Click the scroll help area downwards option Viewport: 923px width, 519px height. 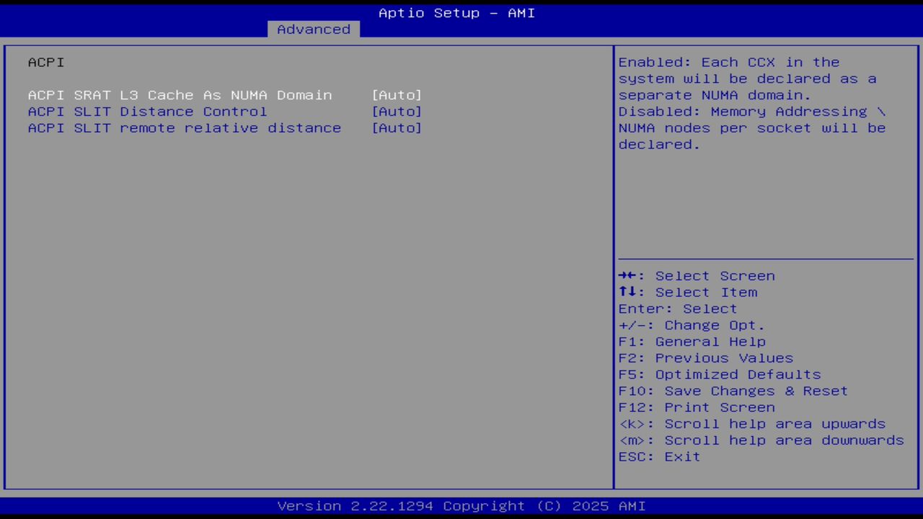[x=761, y=440]
